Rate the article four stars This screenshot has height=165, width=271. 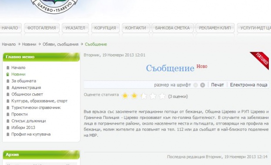[153, 96]
